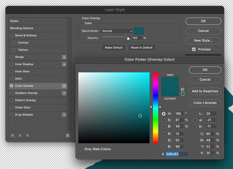Add another Inner Shadow with plus icon
The height and width of the screenshot is (169, 233).
pos(64,64)
